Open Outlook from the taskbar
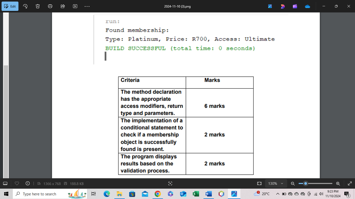The width and height of the screenshot is (355, 199). (x=183, y=194)
